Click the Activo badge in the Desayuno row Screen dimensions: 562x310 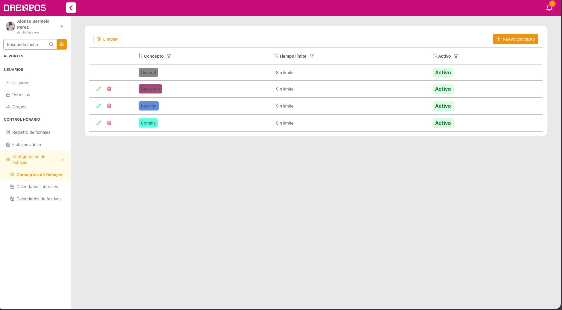[443, 89]
